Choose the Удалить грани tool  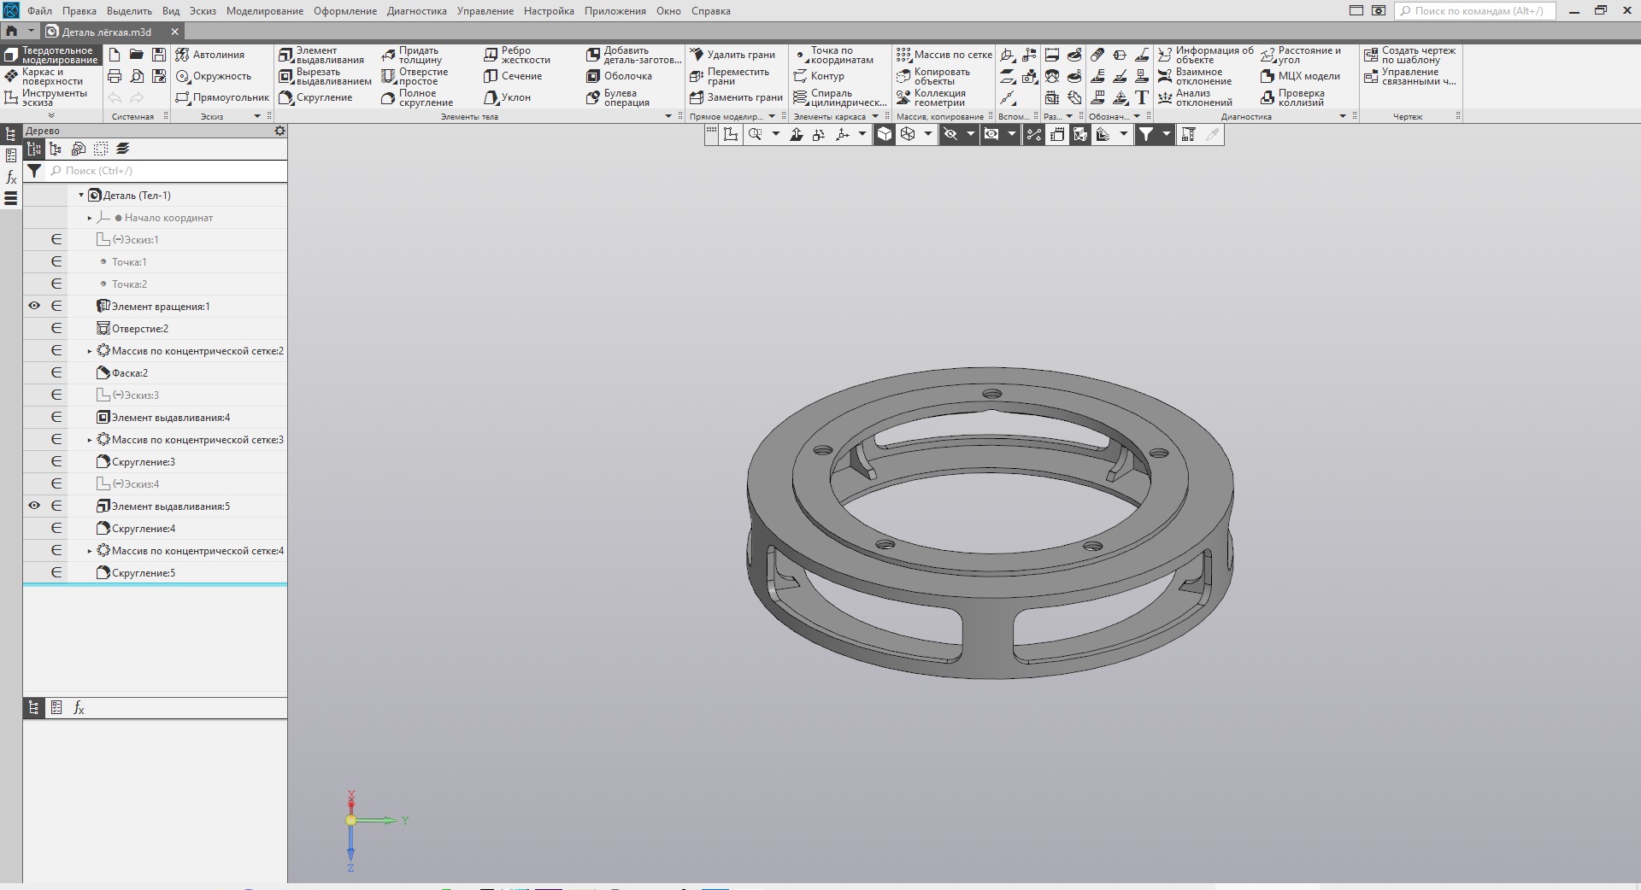[x=732, y=55]
